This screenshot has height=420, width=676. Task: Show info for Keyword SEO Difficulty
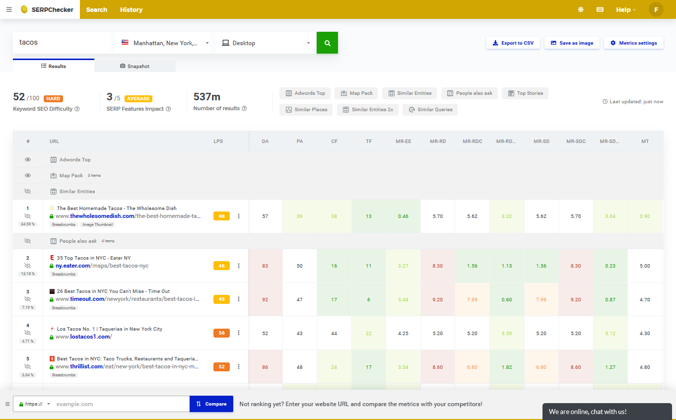(x=77, y=109)
